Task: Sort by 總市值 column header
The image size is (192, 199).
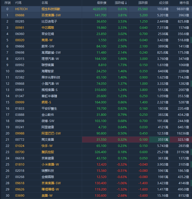Action: 184,3
